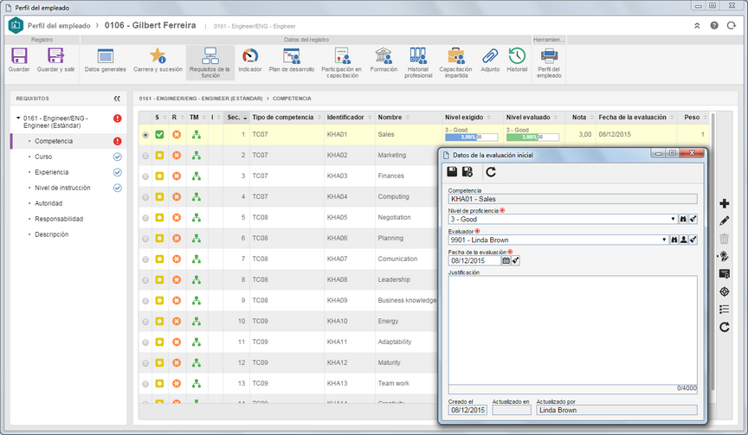
Task: Print Perfil del empleado report
Action: 549,55
